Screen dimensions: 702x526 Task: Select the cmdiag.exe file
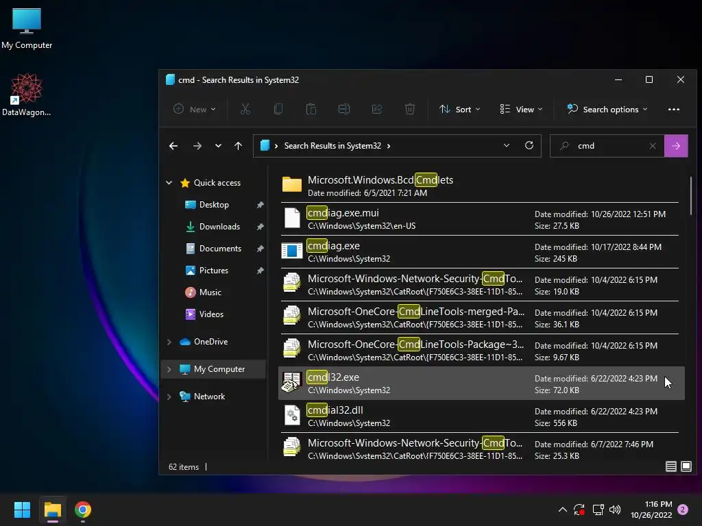(479, 252)
